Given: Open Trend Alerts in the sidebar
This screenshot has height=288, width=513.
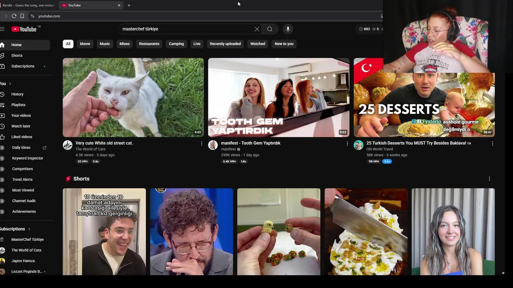Looking at the screenshot, I should pyautogui.click(x=24, y=180).
